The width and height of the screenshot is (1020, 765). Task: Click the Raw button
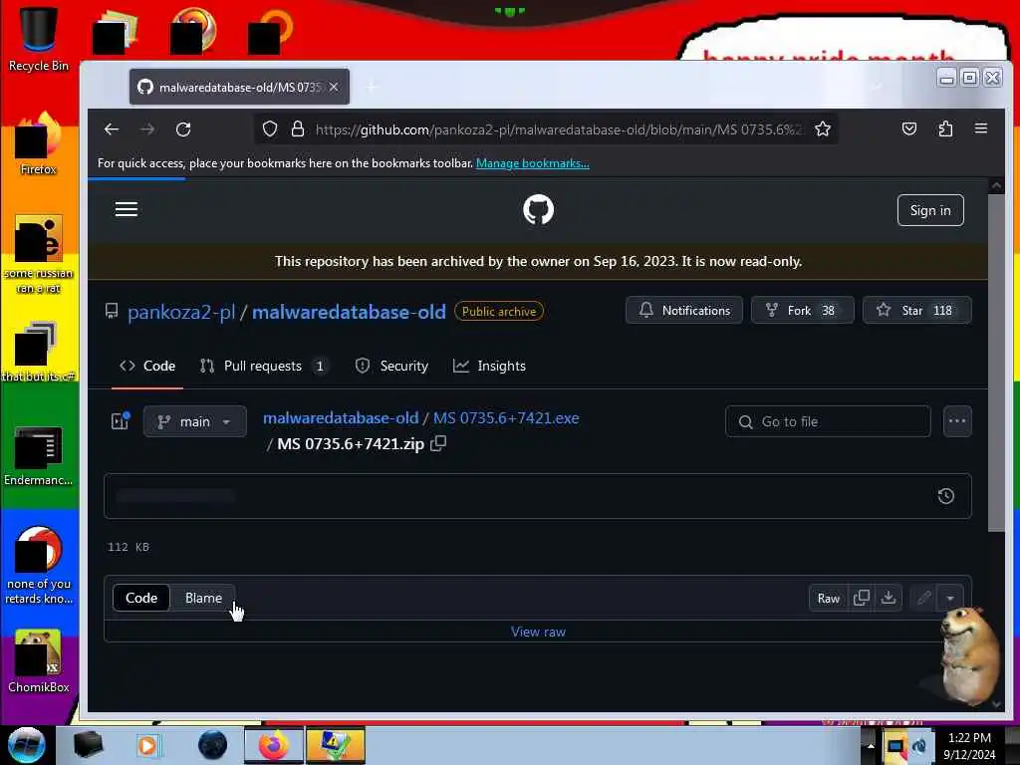tap(828, 599)
